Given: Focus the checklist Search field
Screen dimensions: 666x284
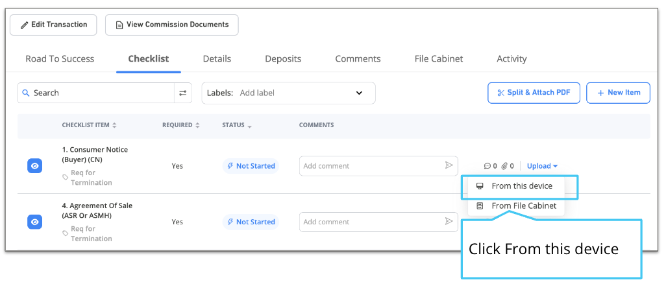Looking at the screenshot, I should [x=96, y=93].
